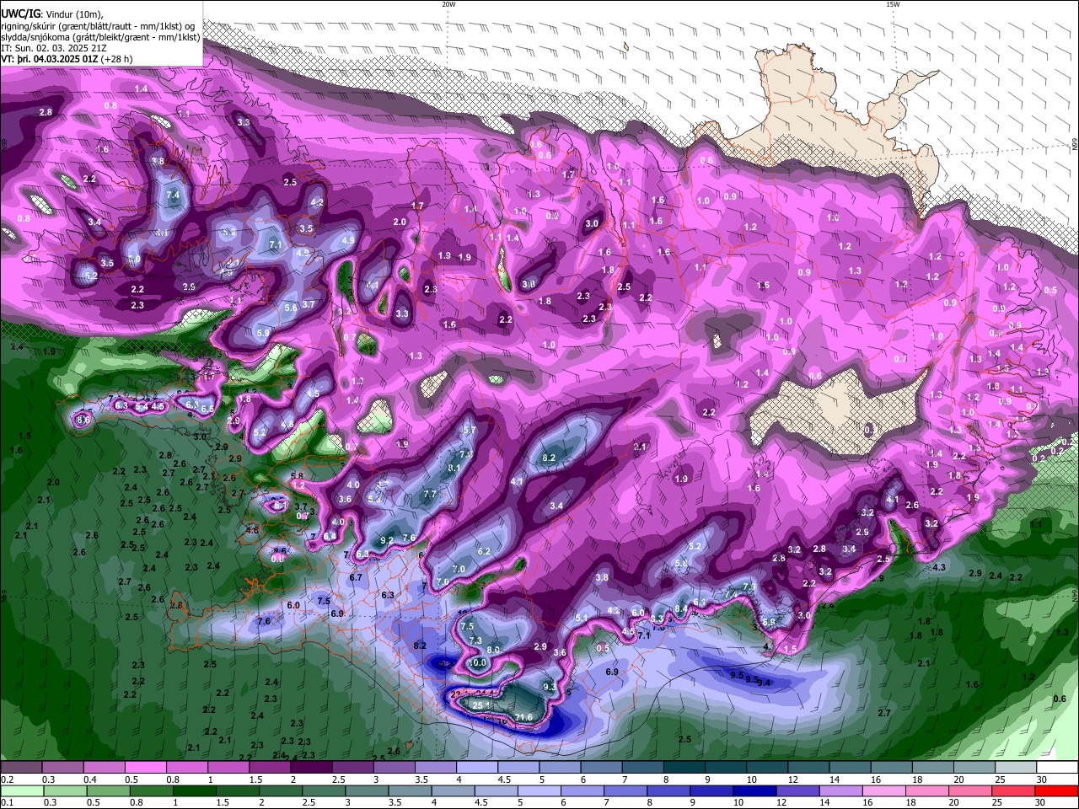
Task: Click the 0.4 label in the legend
Action: [89, 780]
